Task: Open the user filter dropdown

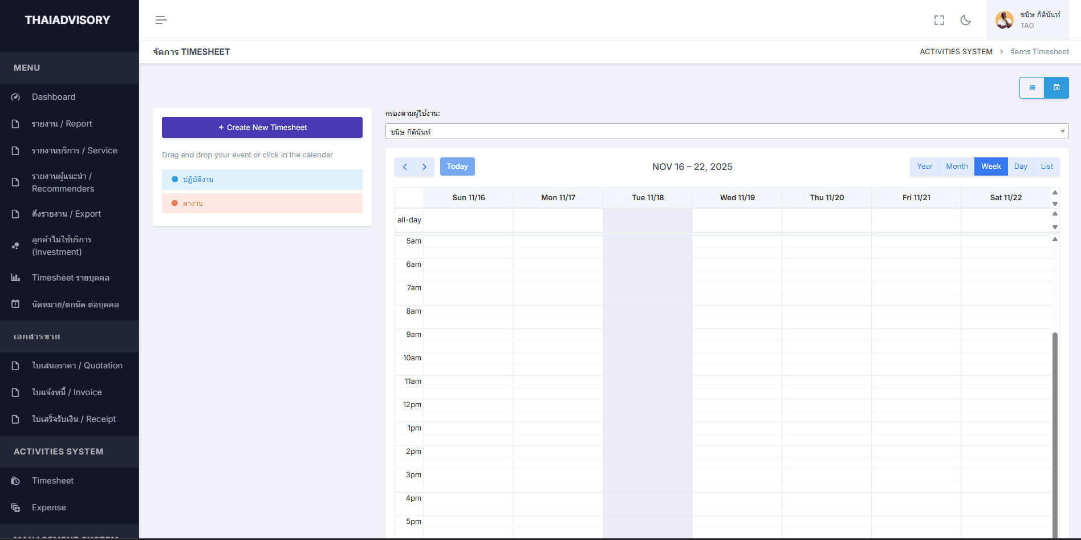Action: [726, 132]
